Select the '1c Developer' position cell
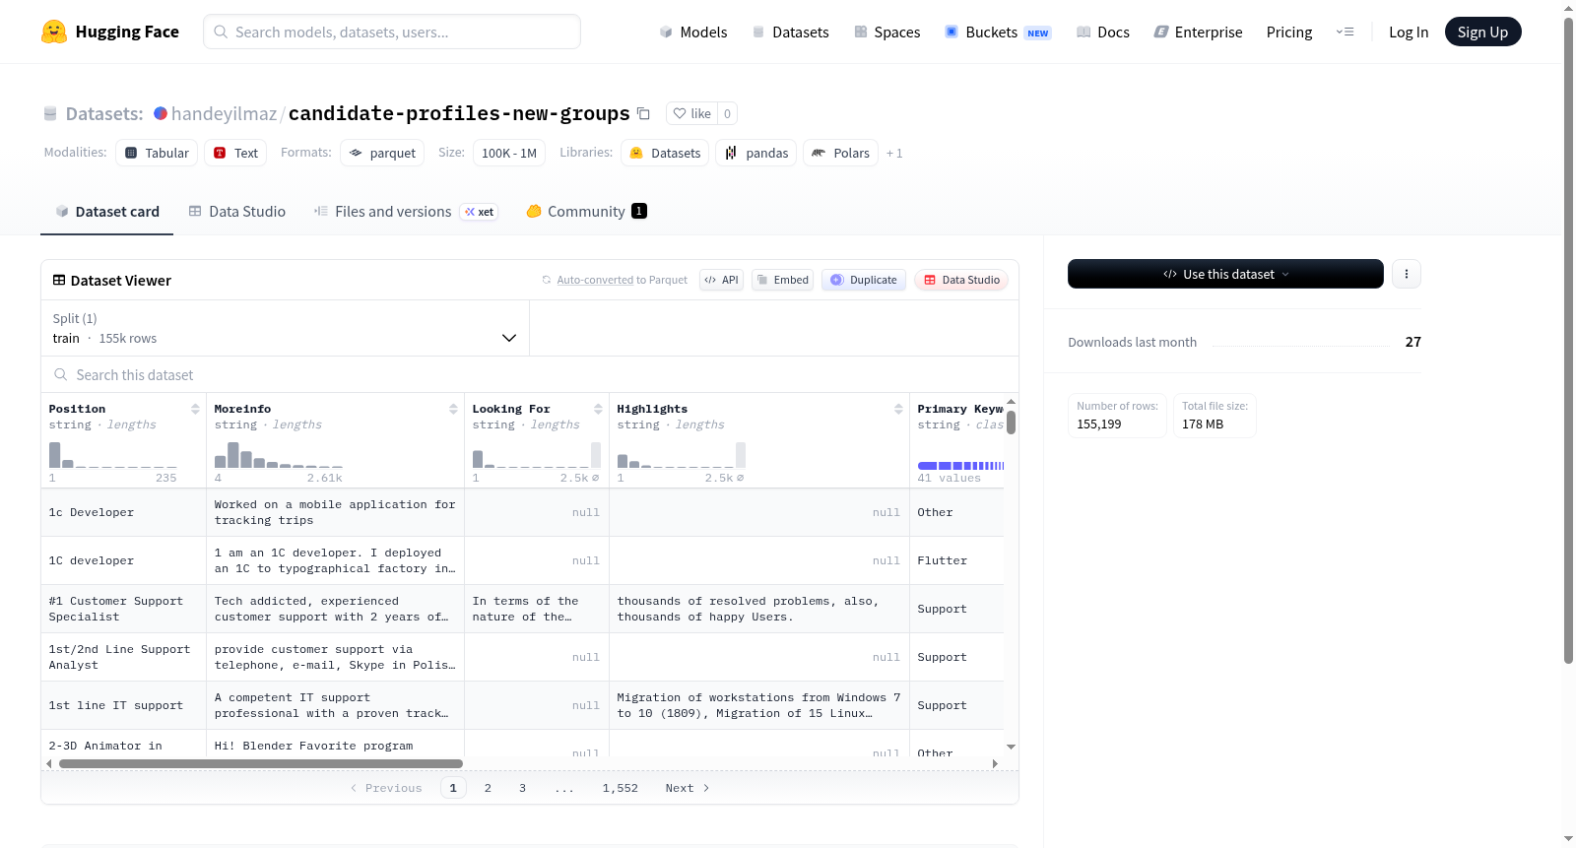The width and height of the screenshot is (1576, 848). pos(124,512)
